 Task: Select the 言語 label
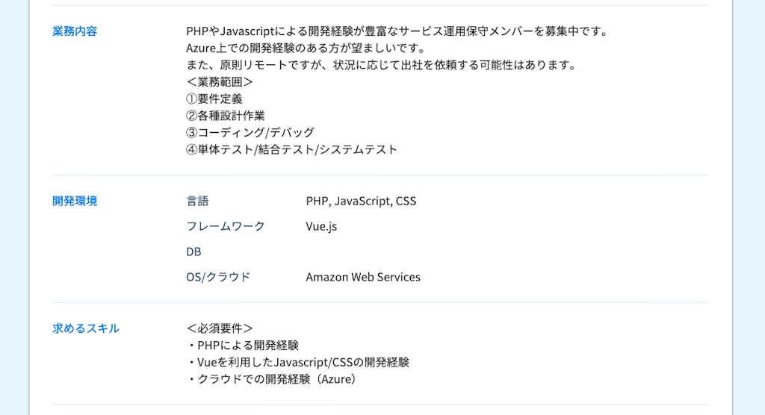coord(197,201)
